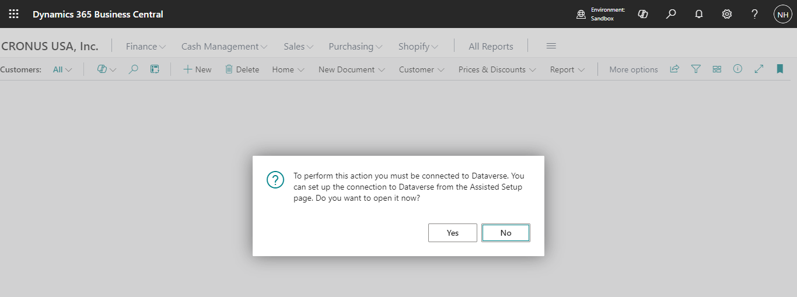Open the app launcher waffle icon

(x=13, y=14)
